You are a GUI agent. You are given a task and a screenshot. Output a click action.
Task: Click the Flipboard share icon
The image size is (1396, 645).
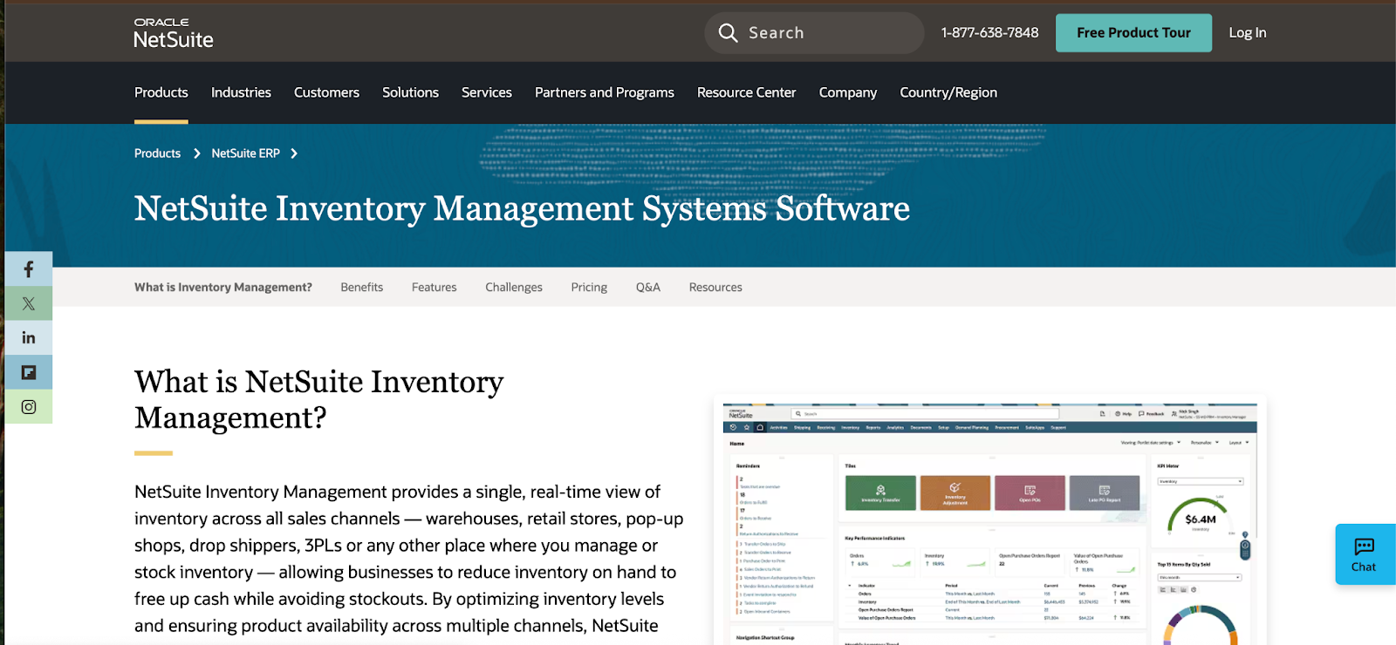(28, 372)
